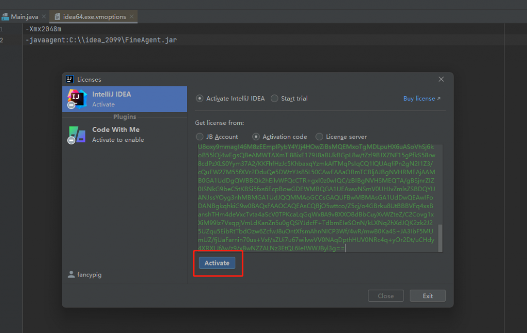The width and height of the screenshot is (527, 333).
Task: Click the Activate button
Action: 217,263
